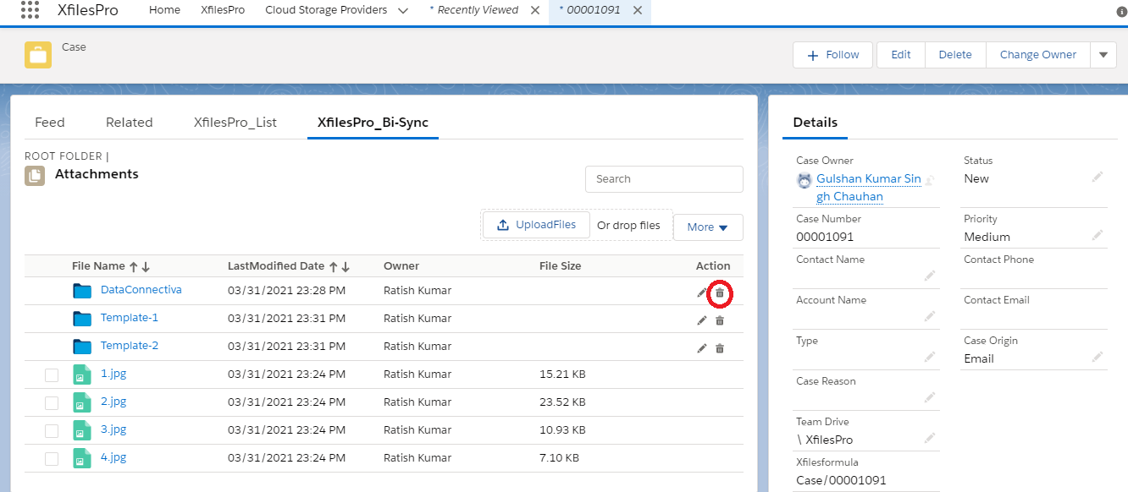Click the info icon in top right

(1122, 13)
